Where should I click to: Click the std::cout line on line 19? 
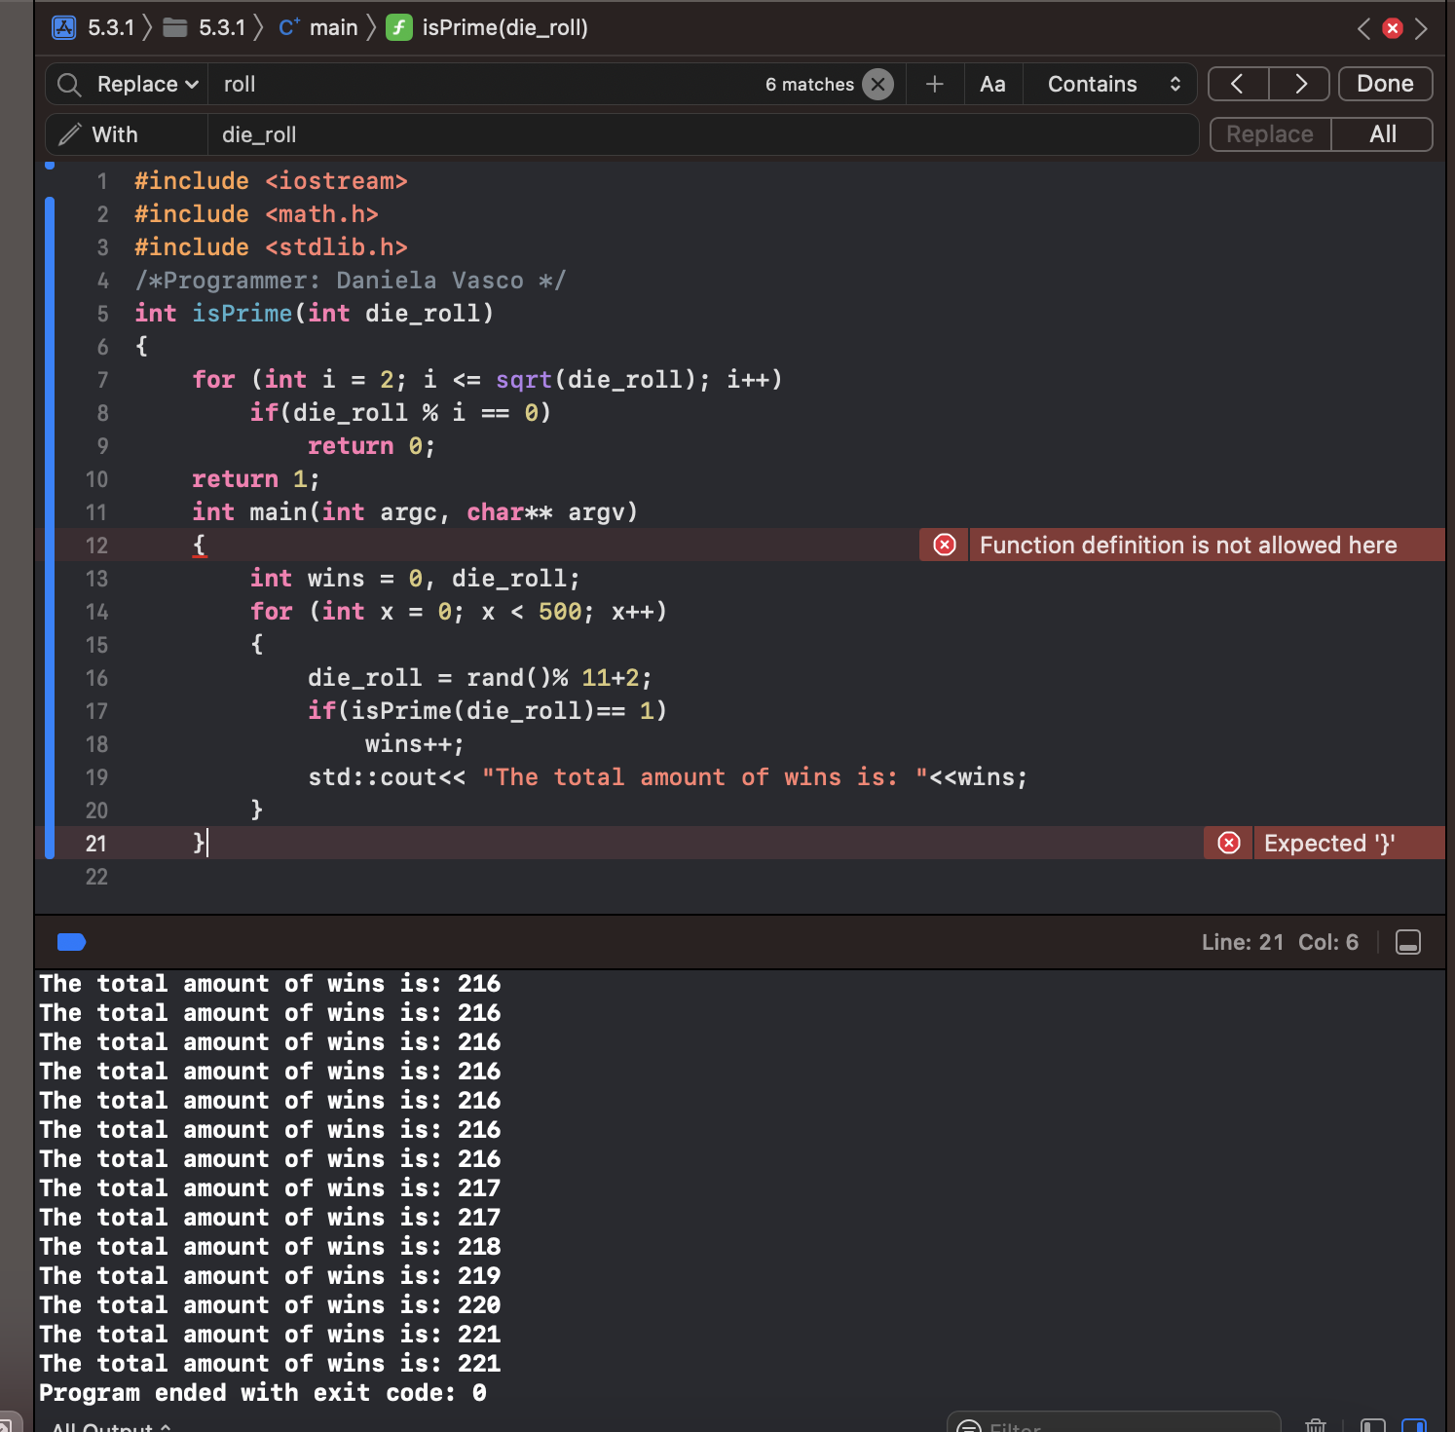click(x=668, y=777)
